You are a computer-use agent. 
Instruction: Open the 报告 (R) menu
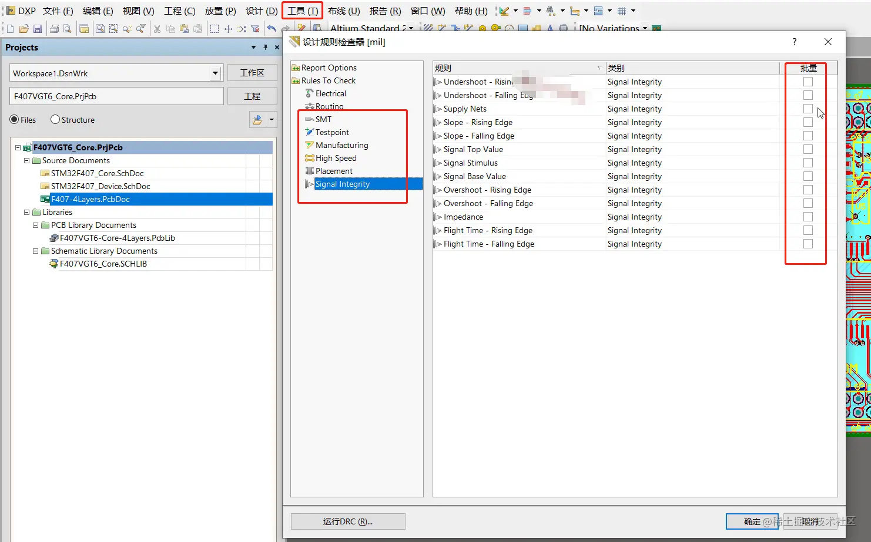(385, 11)
